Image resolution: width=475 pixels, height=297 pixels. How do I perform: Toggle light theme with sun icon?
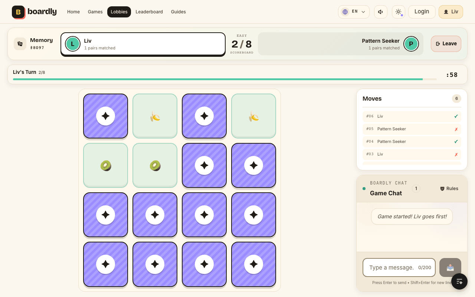tap(398, 12)
